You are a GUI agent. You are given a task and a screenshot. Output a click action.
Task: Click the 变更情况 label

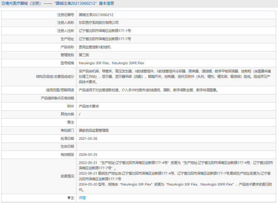click(67, 176)
